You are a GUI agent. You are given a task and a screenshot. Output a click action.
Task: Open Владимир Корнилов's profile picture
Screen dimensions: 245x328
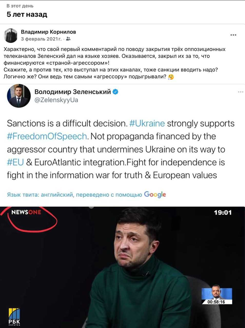coord(11,35)
